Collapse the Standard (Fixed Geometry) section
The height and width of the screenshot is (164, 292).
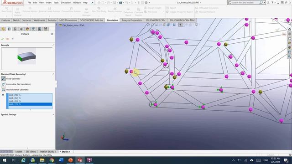53,74
